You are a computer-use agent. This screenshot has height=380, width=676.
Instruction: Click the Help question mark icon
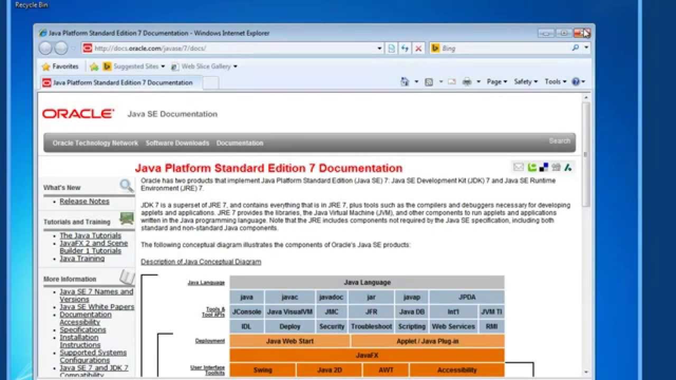(x=576, y=82)
